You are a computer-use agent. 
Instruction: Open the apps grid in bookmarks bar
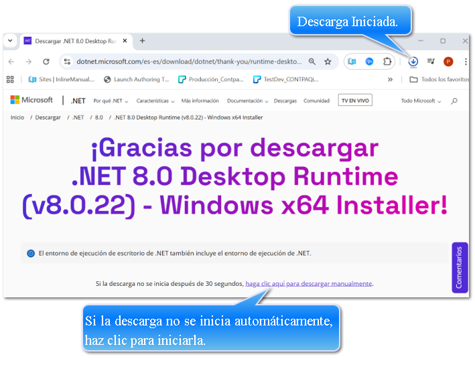pyautogui.click(x=10, y=80)
